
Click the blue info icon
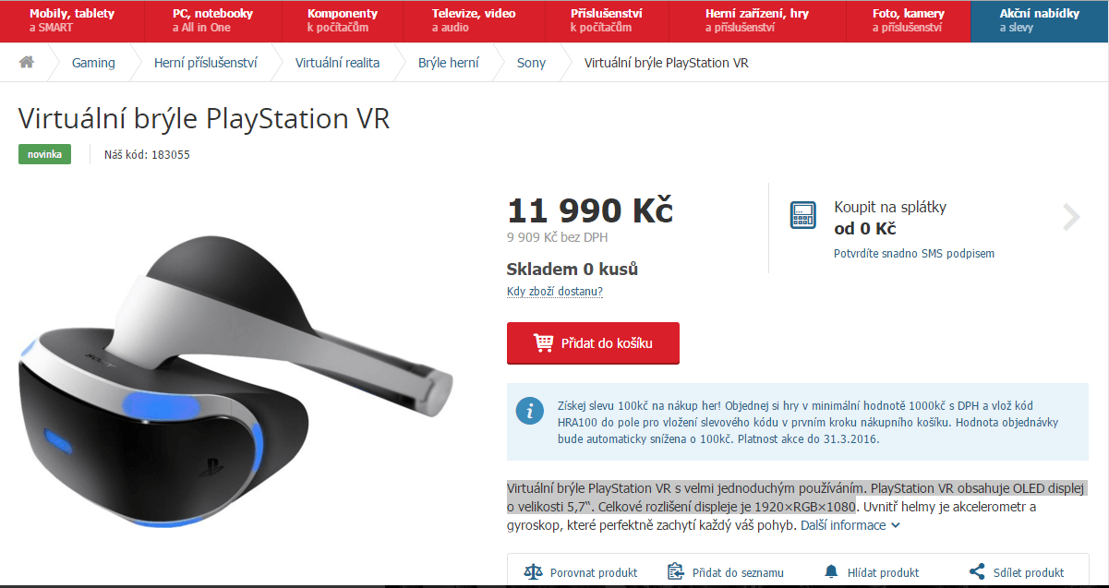529,410
